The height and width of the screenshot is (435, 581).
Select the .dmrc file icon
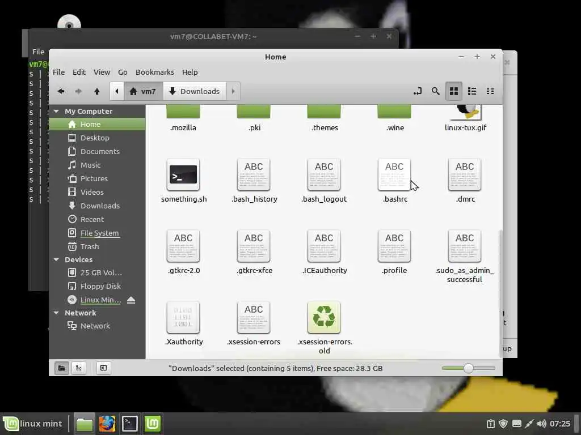[x=465, y=174]
